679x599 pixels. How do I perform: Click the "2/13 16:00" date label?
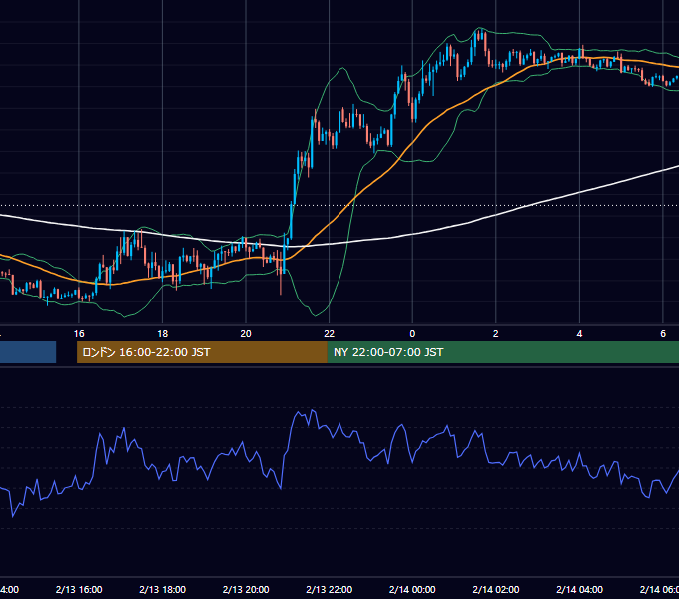point(79,589)
